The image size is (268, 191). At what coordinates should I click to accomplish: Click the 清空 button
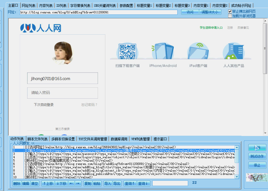click(34, 183)
